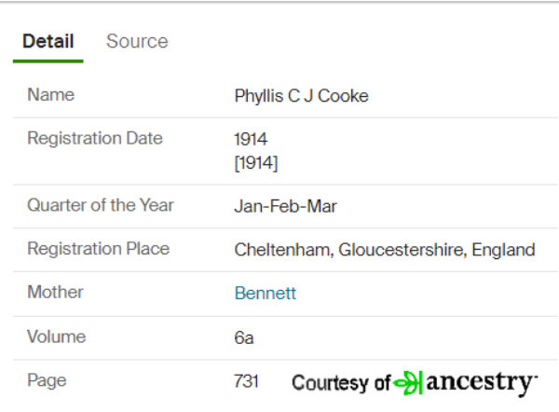Open the Bennett mother link
Screen dimensions: 559x412
(x=266, y=294)
